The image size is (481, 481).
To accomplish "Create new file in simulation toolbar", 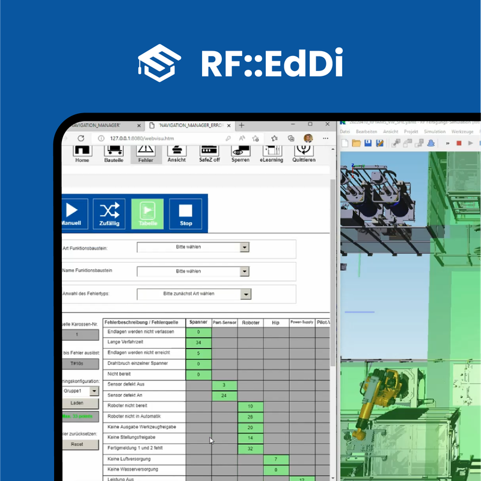I will click(x=345, y=143).
